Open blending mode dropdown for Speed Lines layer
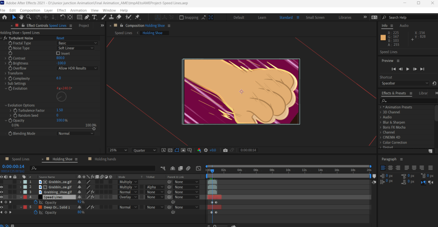 coord(128,197)
